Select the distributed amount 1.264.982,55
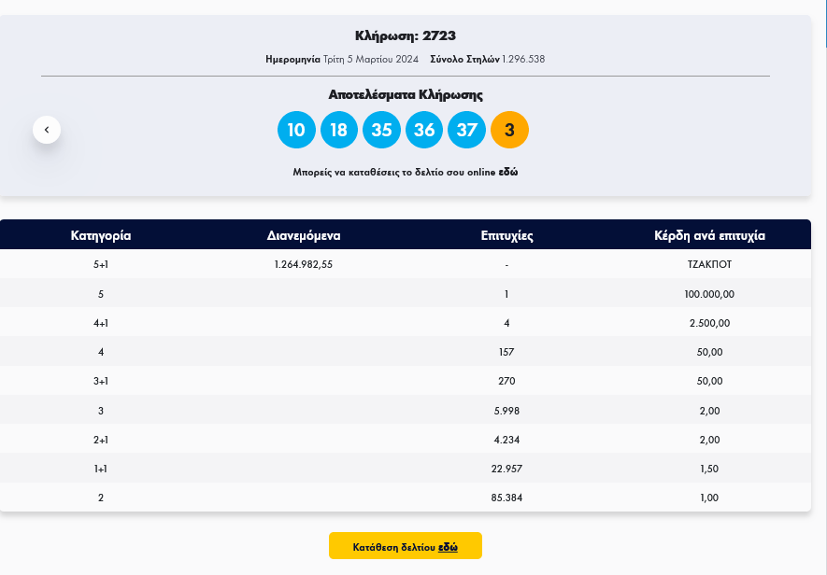Screen dimensions: 827x575 (x=304, y=264)
